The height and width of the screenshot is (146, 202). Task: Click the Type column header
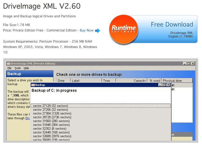point(109,80)
